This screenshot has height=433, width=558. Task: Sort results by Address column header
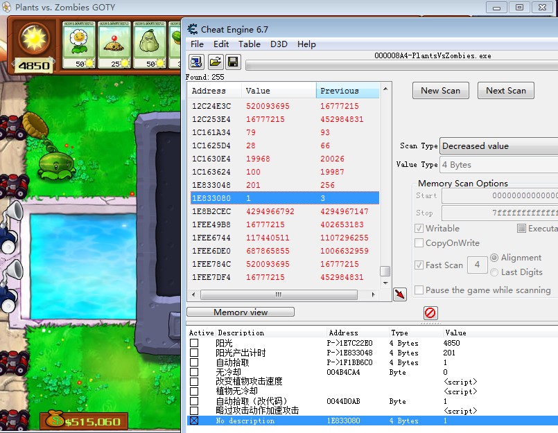coord(215,91)
